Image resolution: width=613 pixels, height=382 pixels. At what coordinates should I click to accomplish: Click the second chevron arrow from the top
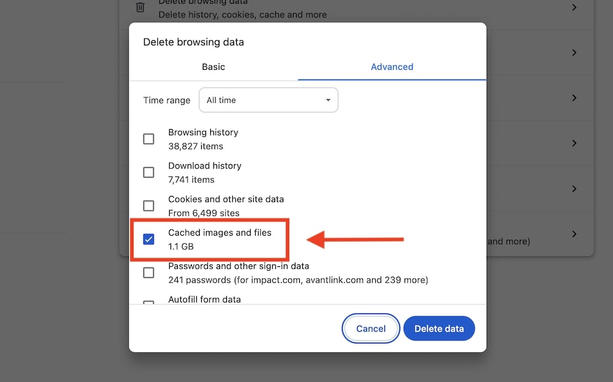574,53
